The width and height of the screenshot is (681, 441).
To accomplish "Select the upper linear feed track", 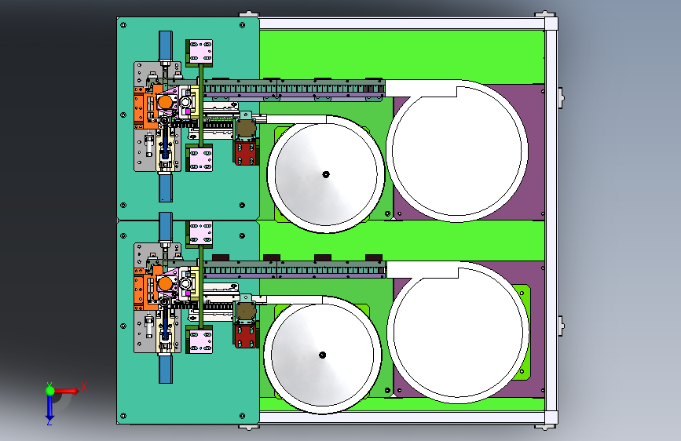I will point(294,90).
